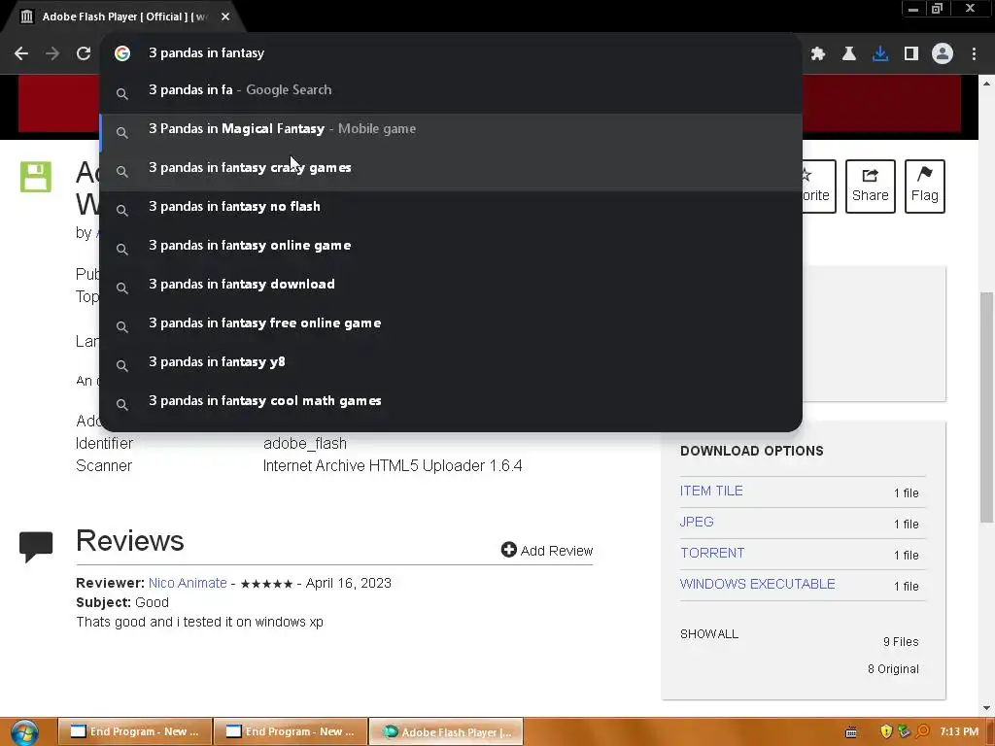This screenshot has height=746, width=995.
Task: Click the five-star review rating
Action: click(266, 584)
